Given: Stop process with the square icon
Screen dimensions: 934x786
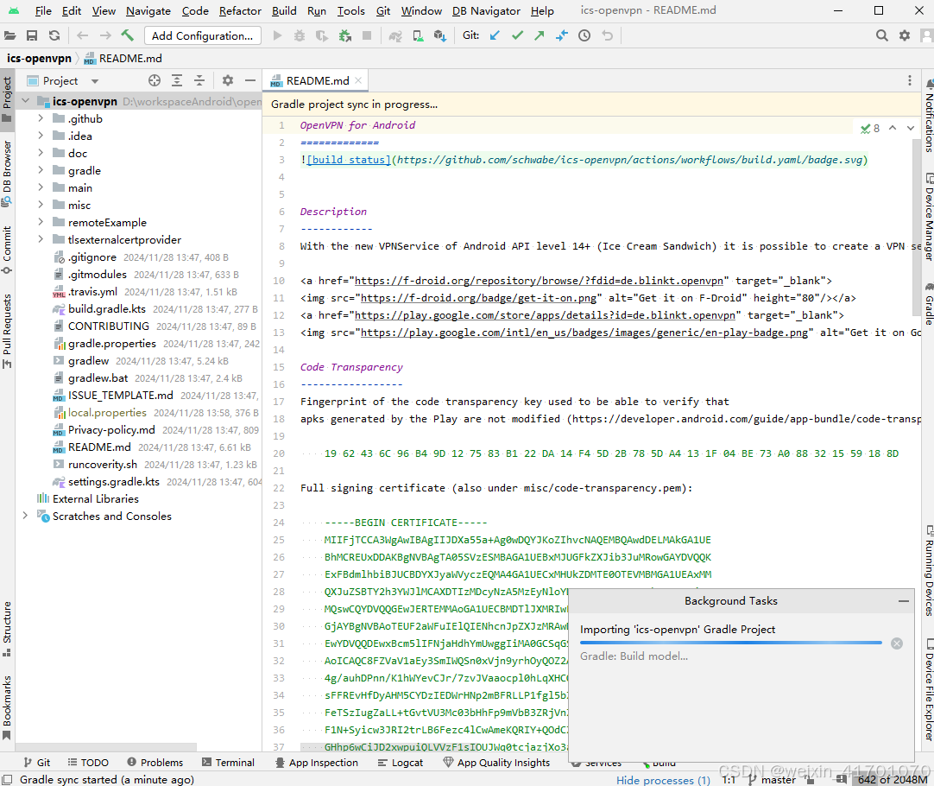Looking at the screenshot, I should (x=367, y=35).
